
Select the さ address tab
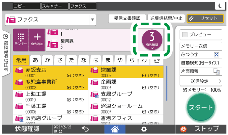pos(60,60)
